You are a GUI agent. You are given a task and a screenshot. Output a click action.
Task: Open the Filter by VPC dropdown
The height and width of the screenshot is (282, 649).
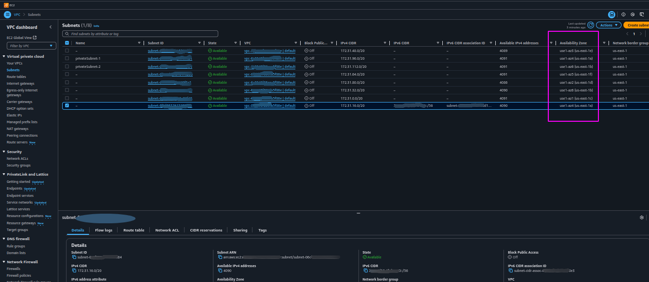(31, 46)
